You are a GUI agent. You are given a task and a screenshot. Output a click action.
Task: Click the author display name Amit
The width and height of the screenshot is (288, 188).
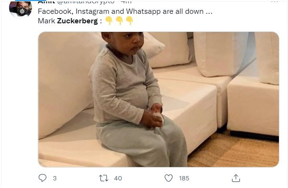(46, 1)
